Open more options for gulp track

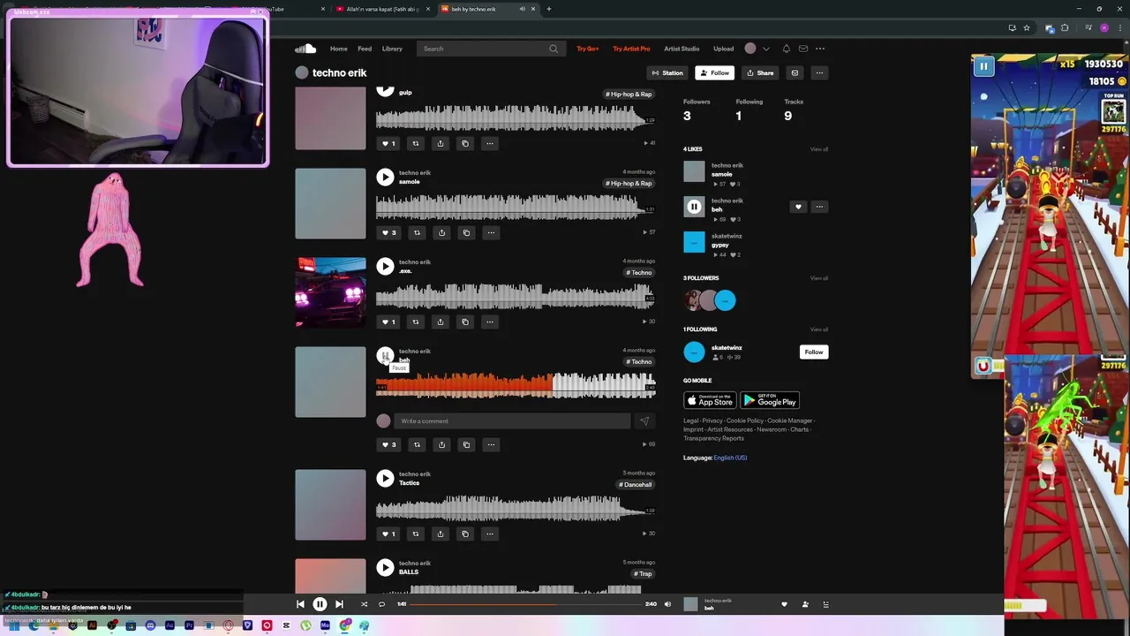(490, 143)
